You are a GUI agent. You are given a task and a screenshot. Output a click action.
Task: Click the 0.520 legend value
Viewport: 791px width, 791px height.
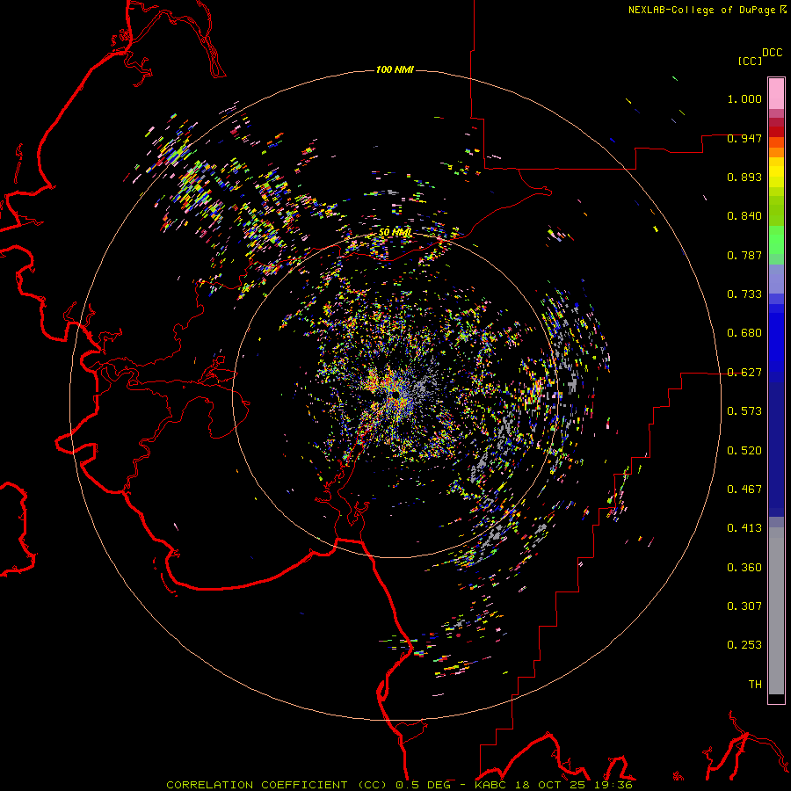coord(744,450)
